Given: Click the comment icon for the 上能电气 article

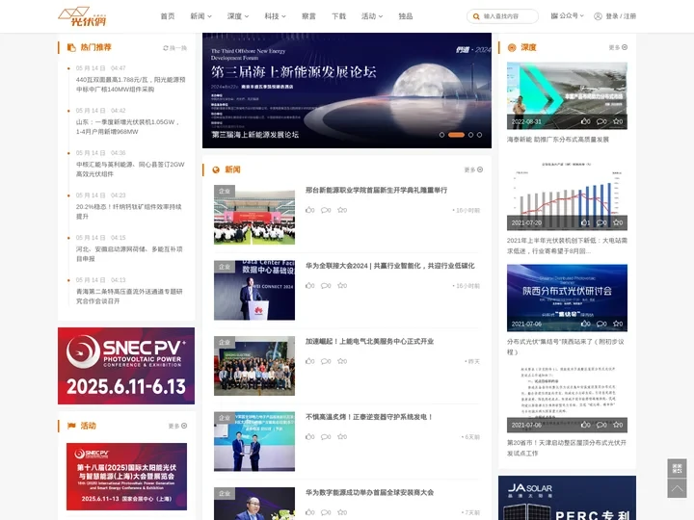Looking at the screenshot, I should pyautogui.click(x=326, y=361).
